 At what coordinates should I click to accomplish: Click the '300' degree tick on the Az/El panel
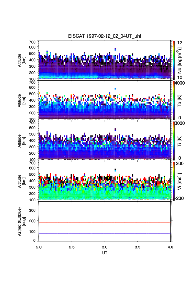click(32, 210)
